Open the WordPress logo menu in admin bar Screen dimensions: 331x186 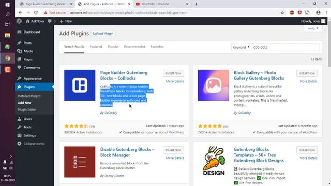(19, 21)
